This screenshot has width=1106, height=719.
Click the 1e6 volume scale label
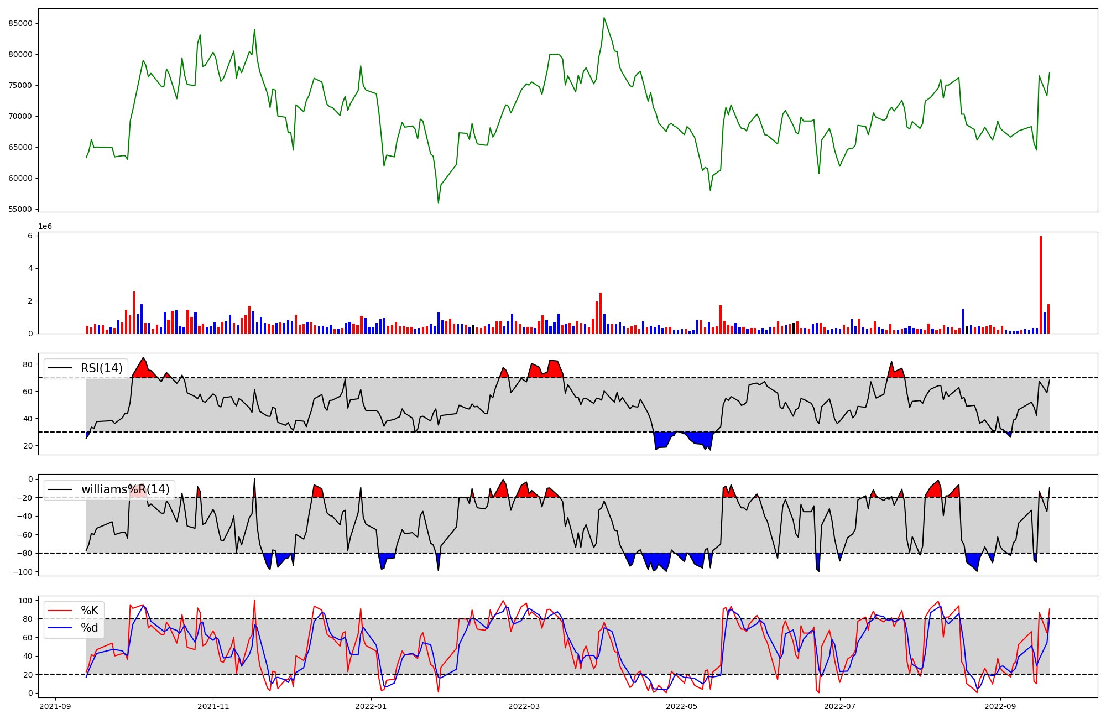pyautogui.click(x=45, y=227)
